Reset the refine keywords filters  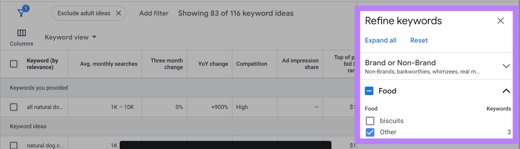click(419, 40)
